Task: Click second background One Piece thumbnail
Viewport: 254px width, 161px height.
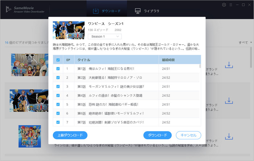Action: tap(29, 101)
